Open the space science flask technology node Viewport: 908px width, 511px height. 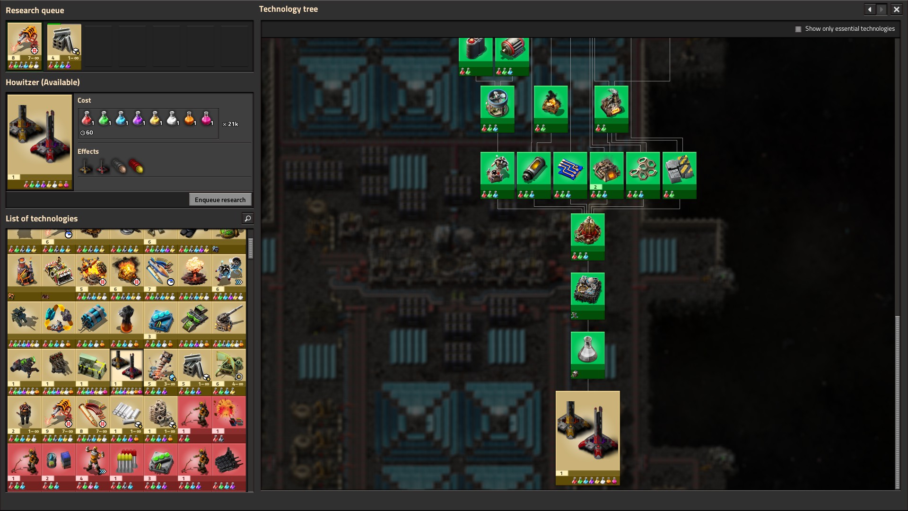pyautogui.click(x=587, y=351)
